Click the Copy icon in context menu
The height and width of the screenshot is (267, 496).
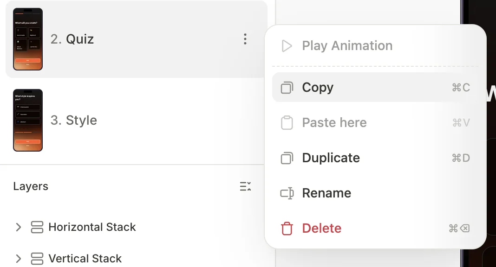tap(287, 88)
